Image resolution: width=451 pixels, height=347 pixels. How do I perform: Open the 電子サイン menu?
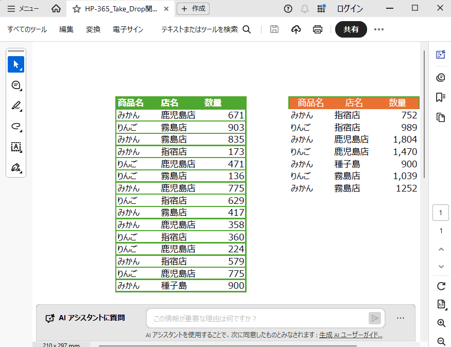click(x=128, y=29)
